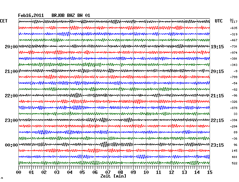
Task: Select DC offset value -294
Action: tap(233, 126)
